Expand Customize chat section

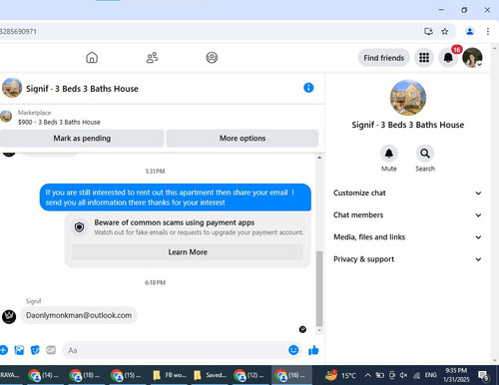click(x=407, y=193)
